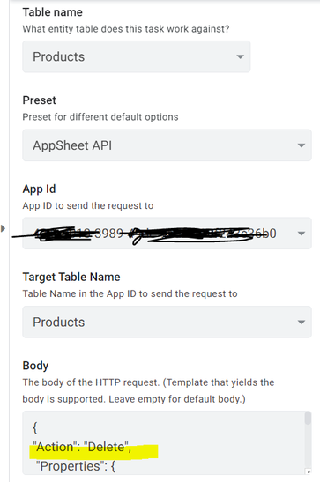Open the Preset dropdown set to AppSheet API
Screen dimensions: 320x482
tap(167, 145)
